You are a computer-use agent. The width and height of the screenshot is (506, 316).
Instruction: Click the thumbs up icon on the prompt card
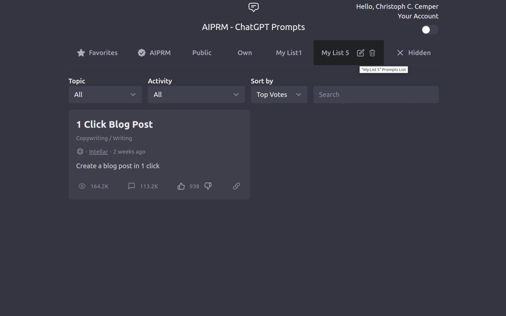[181, 186]
